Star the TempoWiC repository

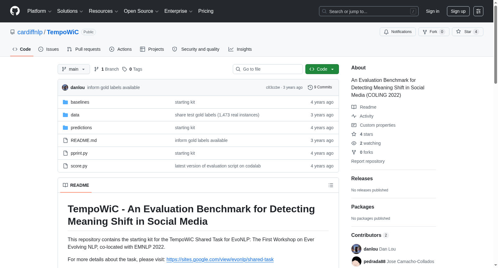click(467, 32)
